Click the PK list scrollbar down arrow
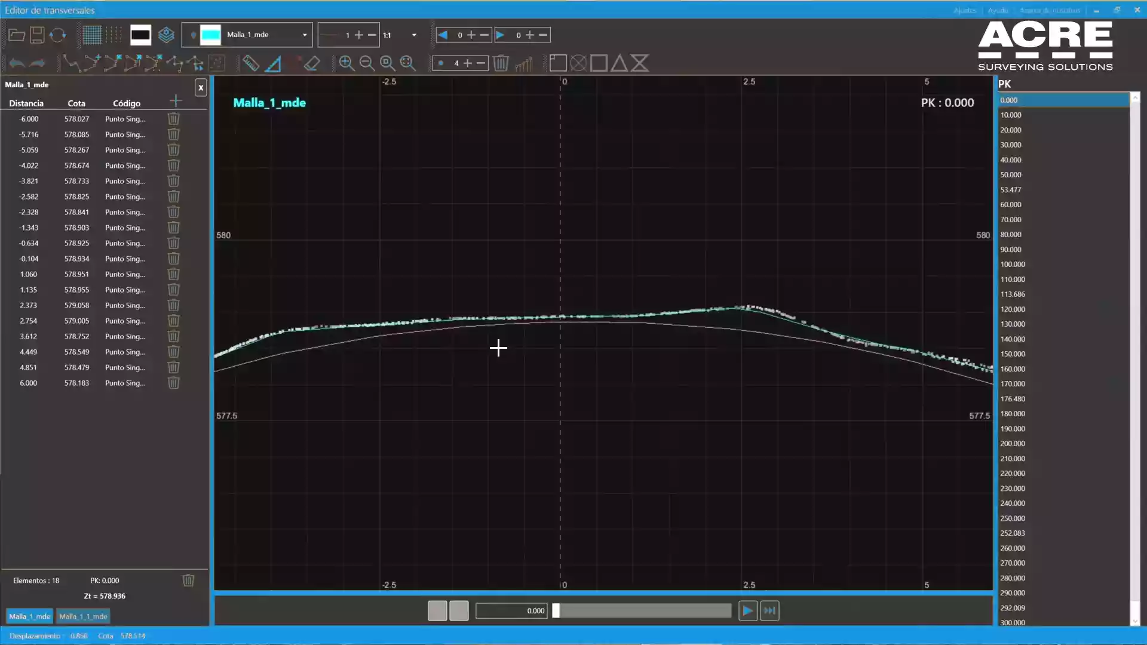 pos(1136,621)
